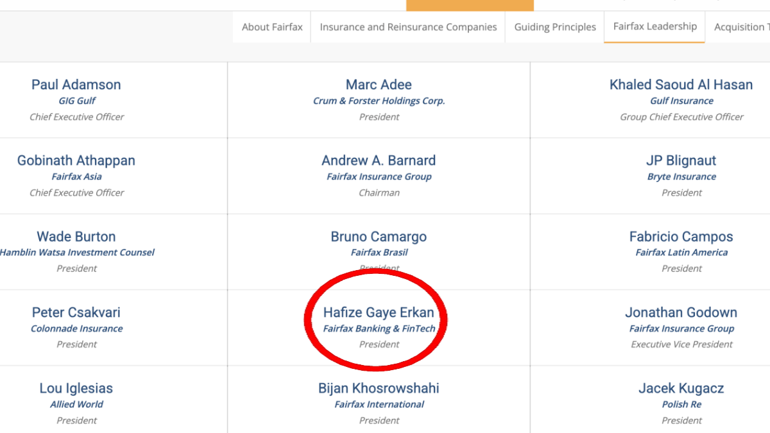The width and height of the screenshot is (770, 433).
Task: Open the circled Hafize Gaye Erkan entry
Action: coord(379,312)
